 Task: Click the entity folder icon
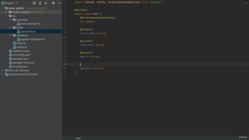point(14,28)
